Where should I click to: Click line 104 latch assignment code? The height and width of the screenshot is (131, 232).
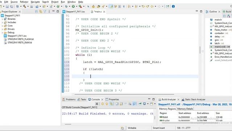122,62
